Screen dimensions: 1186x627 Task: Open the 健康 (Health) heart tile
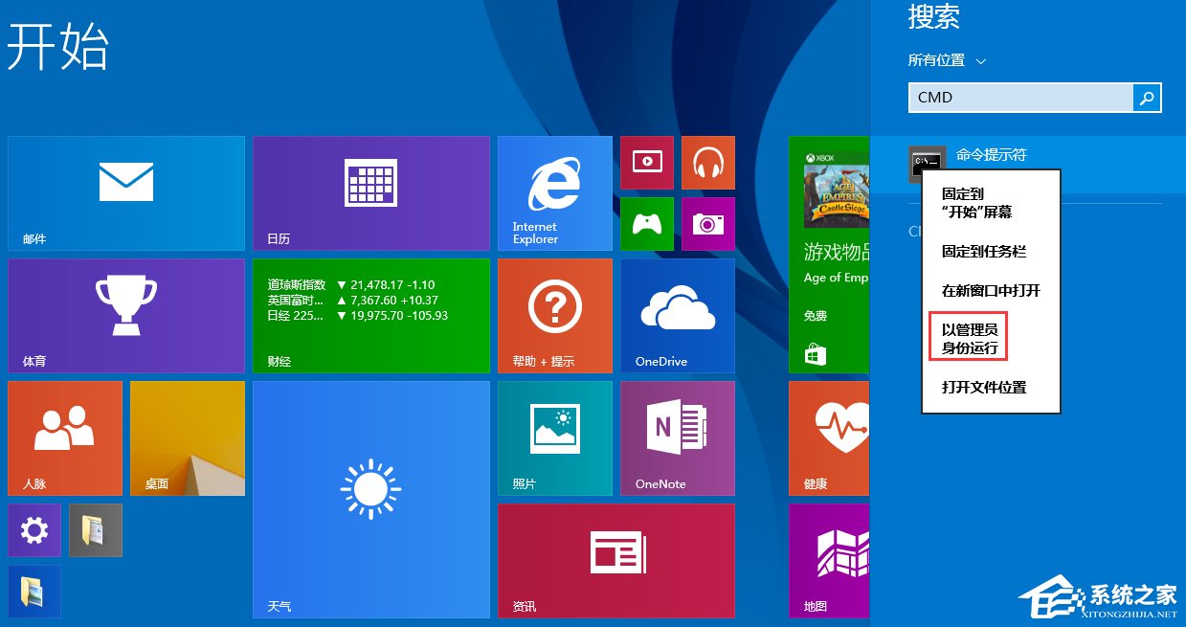pyautogui.click(x=828, y=437)
